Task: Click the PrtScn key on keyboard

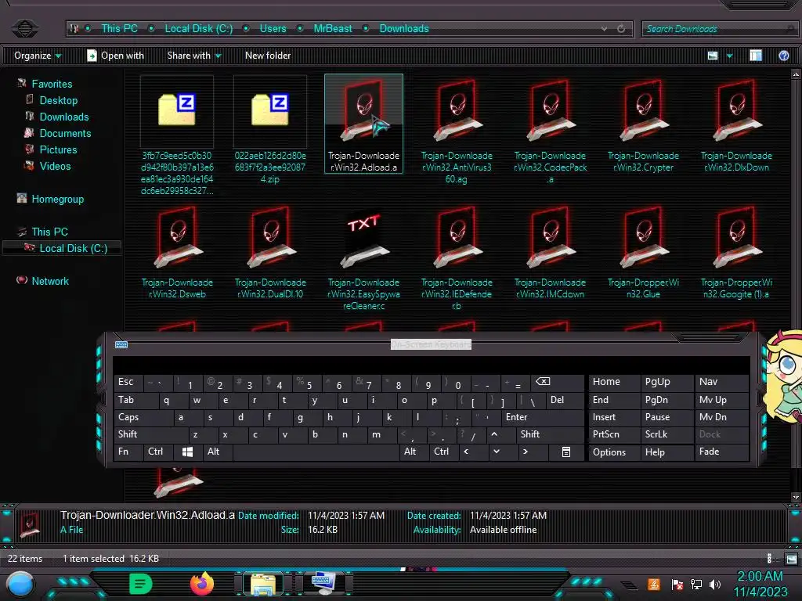Action: (613, 434)
